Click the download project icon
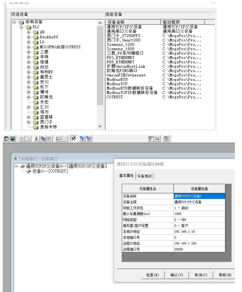The image size is (242, 292). pyautogui.click(x=157, y=139)
